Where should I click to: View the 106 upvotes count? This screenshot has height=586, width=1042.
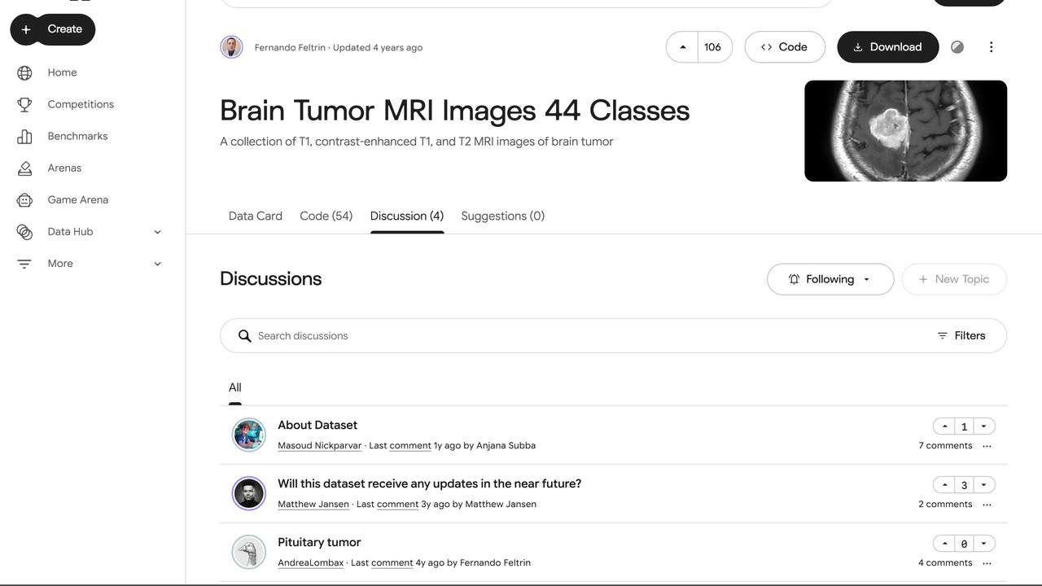(713, 47)
